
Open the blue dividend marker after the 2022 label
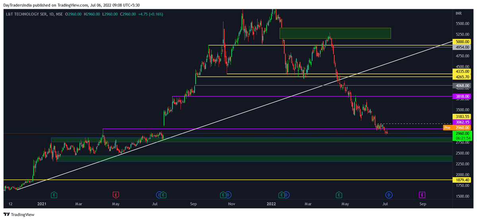(287, 195)
